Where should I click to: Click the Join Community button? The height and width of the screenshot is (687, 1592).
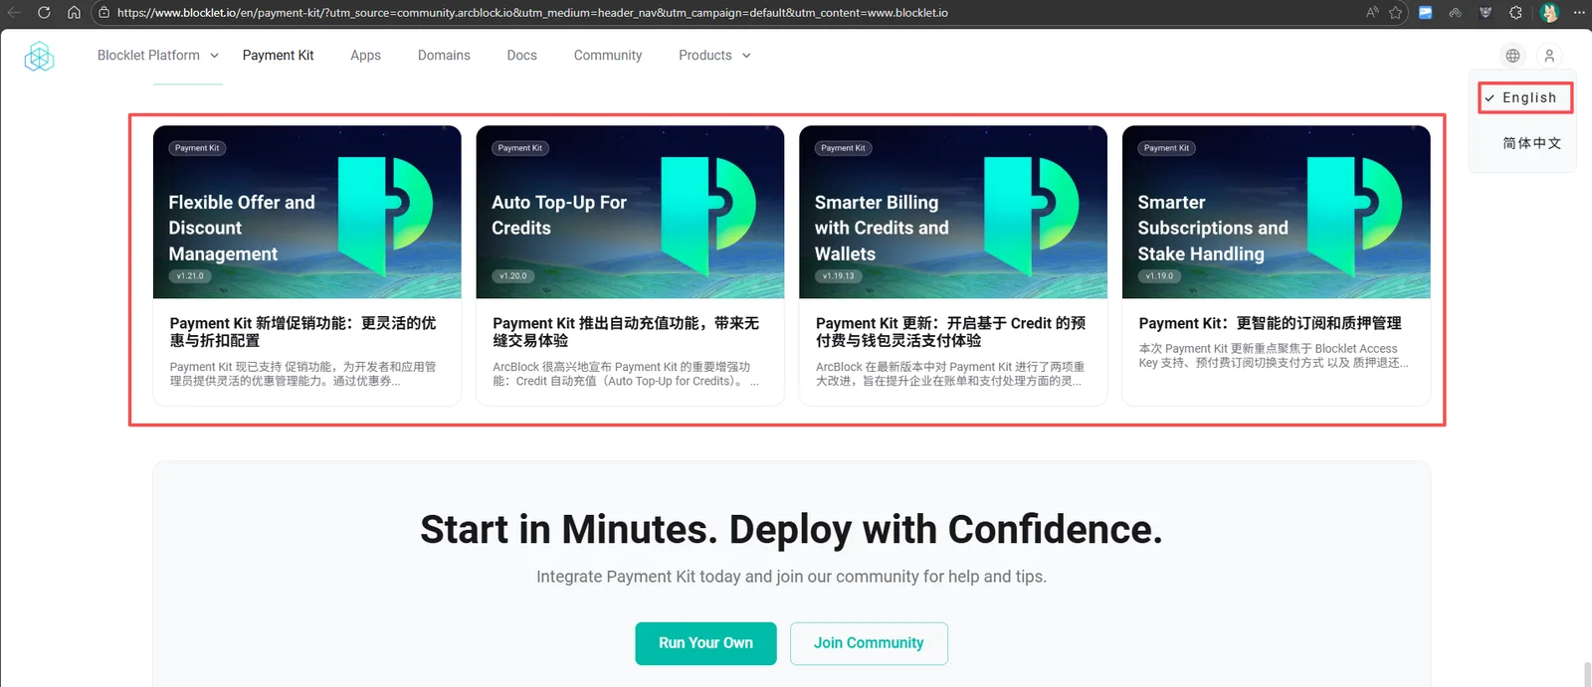point(869,643)
